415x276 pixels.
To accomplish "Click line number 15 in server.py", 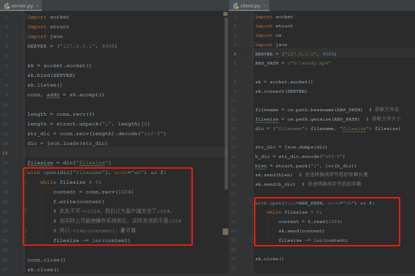I will pyautogui.click(x=5, y=153).
